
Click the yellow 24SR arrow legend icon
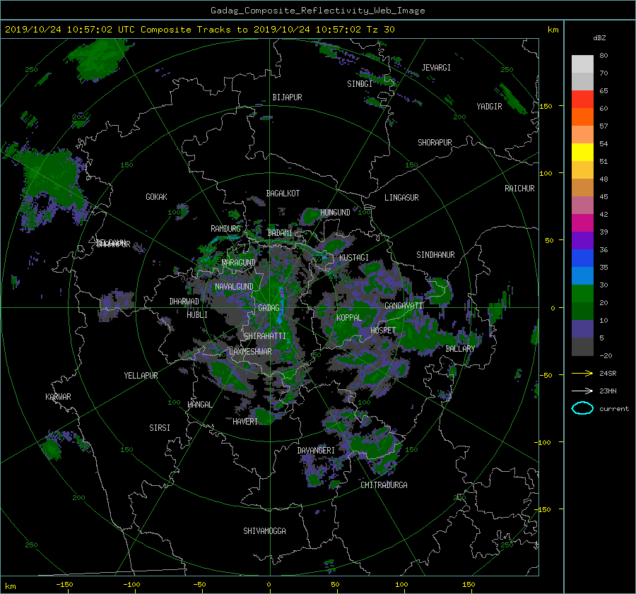[x=582, y=373]
